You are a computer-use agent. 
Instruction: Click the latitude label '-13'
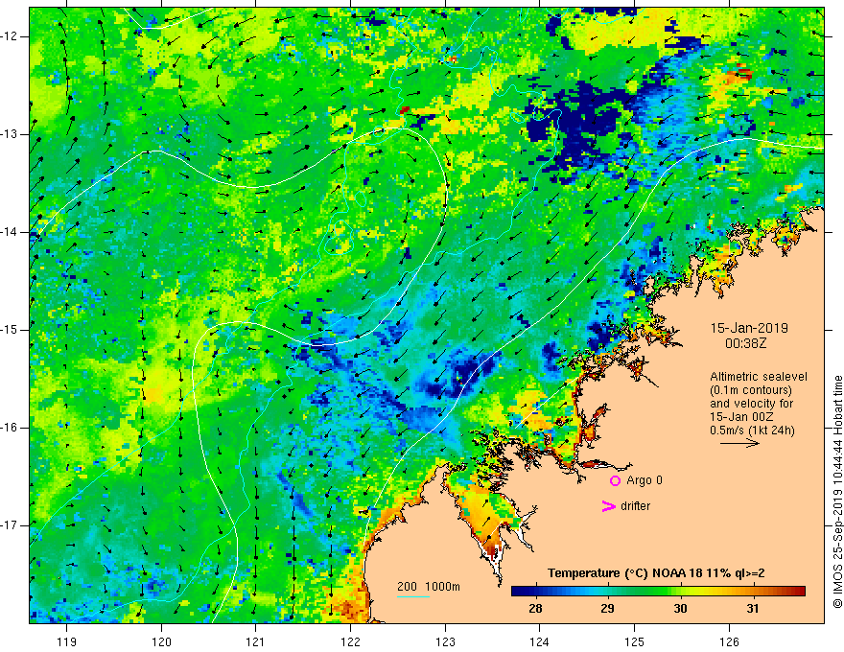coord(10,134)
